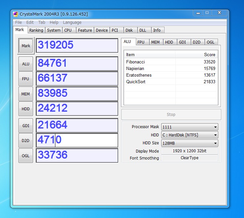Click the Item column header
The width and height of the screenshot is (244, 218).
[x=150, y=54]
